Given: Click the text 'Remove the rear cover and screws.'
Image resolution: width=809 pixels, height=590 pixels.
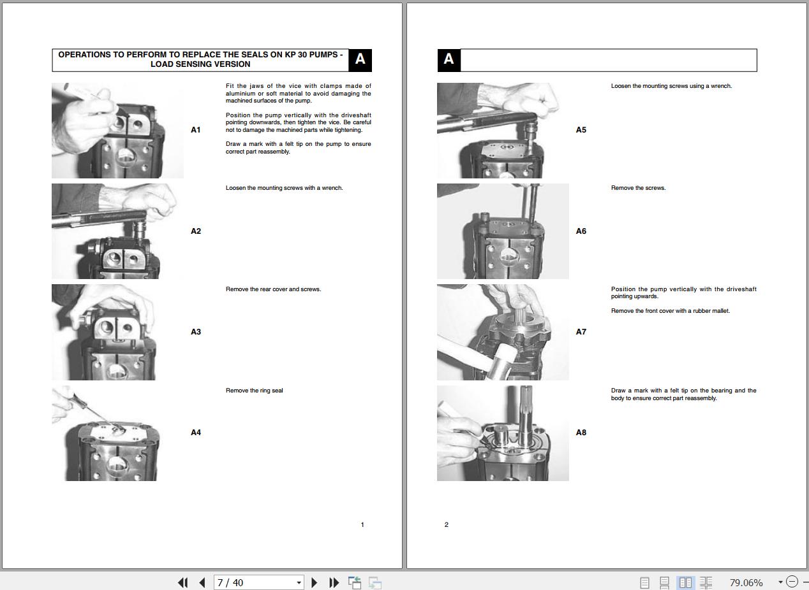Looking at the screenshot, I should click(273, 289).
